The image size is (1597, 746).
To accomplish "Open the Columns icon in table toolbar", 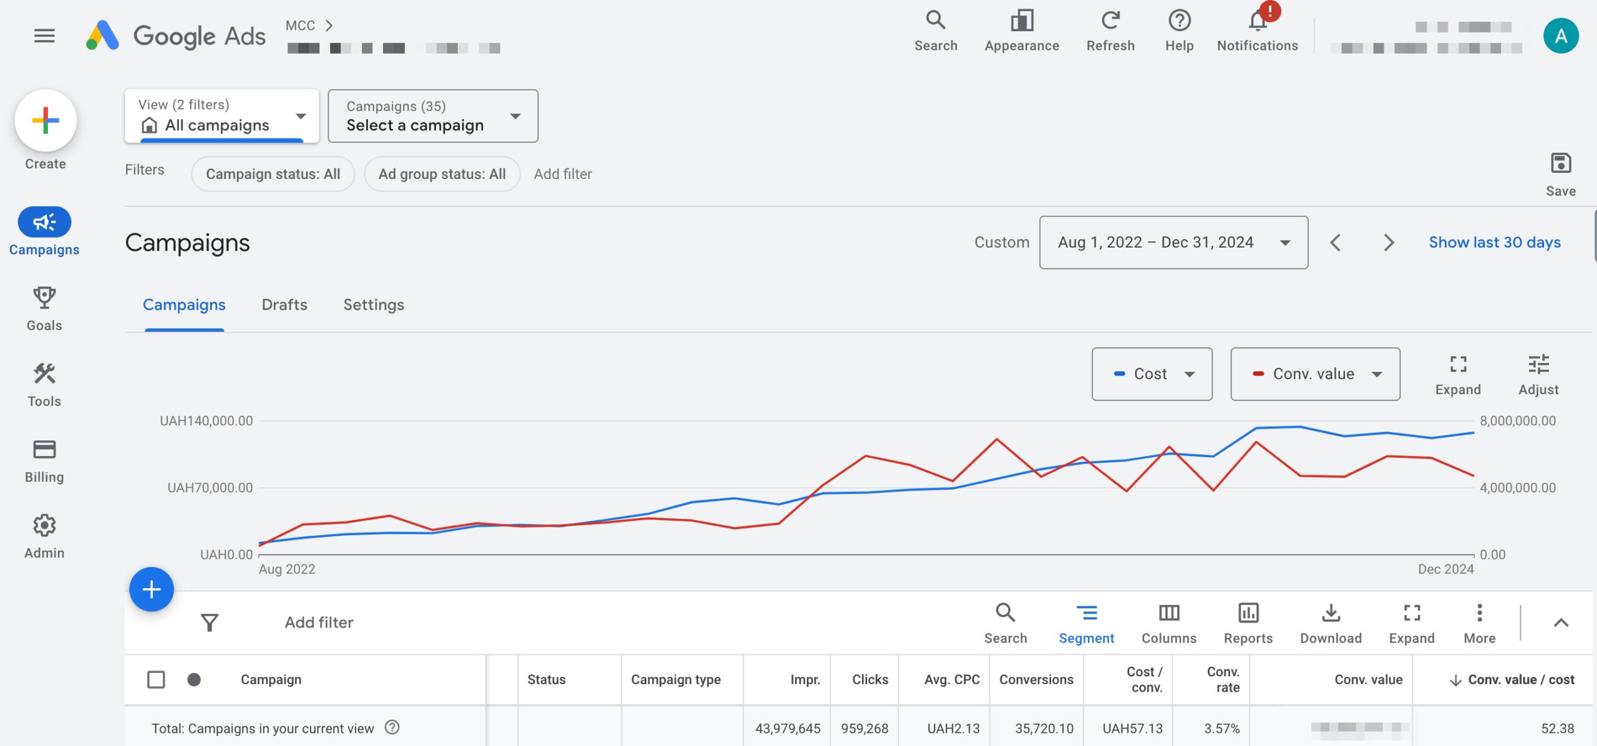I will pos(1168,614).
